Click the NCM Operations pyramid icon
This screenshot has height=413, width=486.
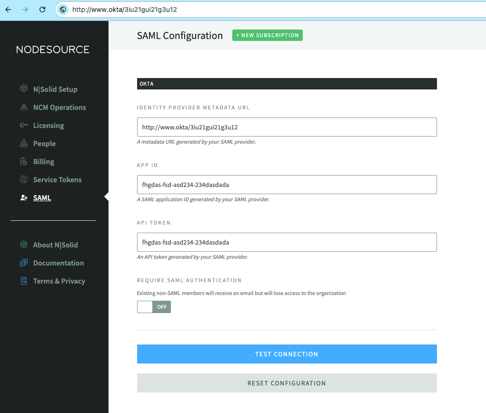pos(24,107)
